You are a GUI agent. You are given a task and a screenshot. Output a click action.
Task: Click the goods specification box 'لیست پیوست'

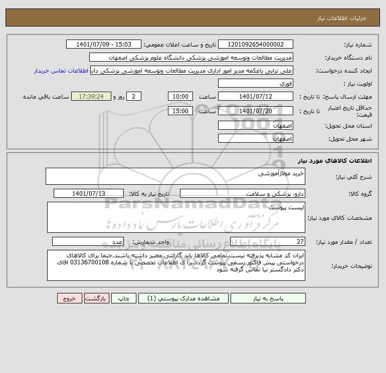point(176,217)
